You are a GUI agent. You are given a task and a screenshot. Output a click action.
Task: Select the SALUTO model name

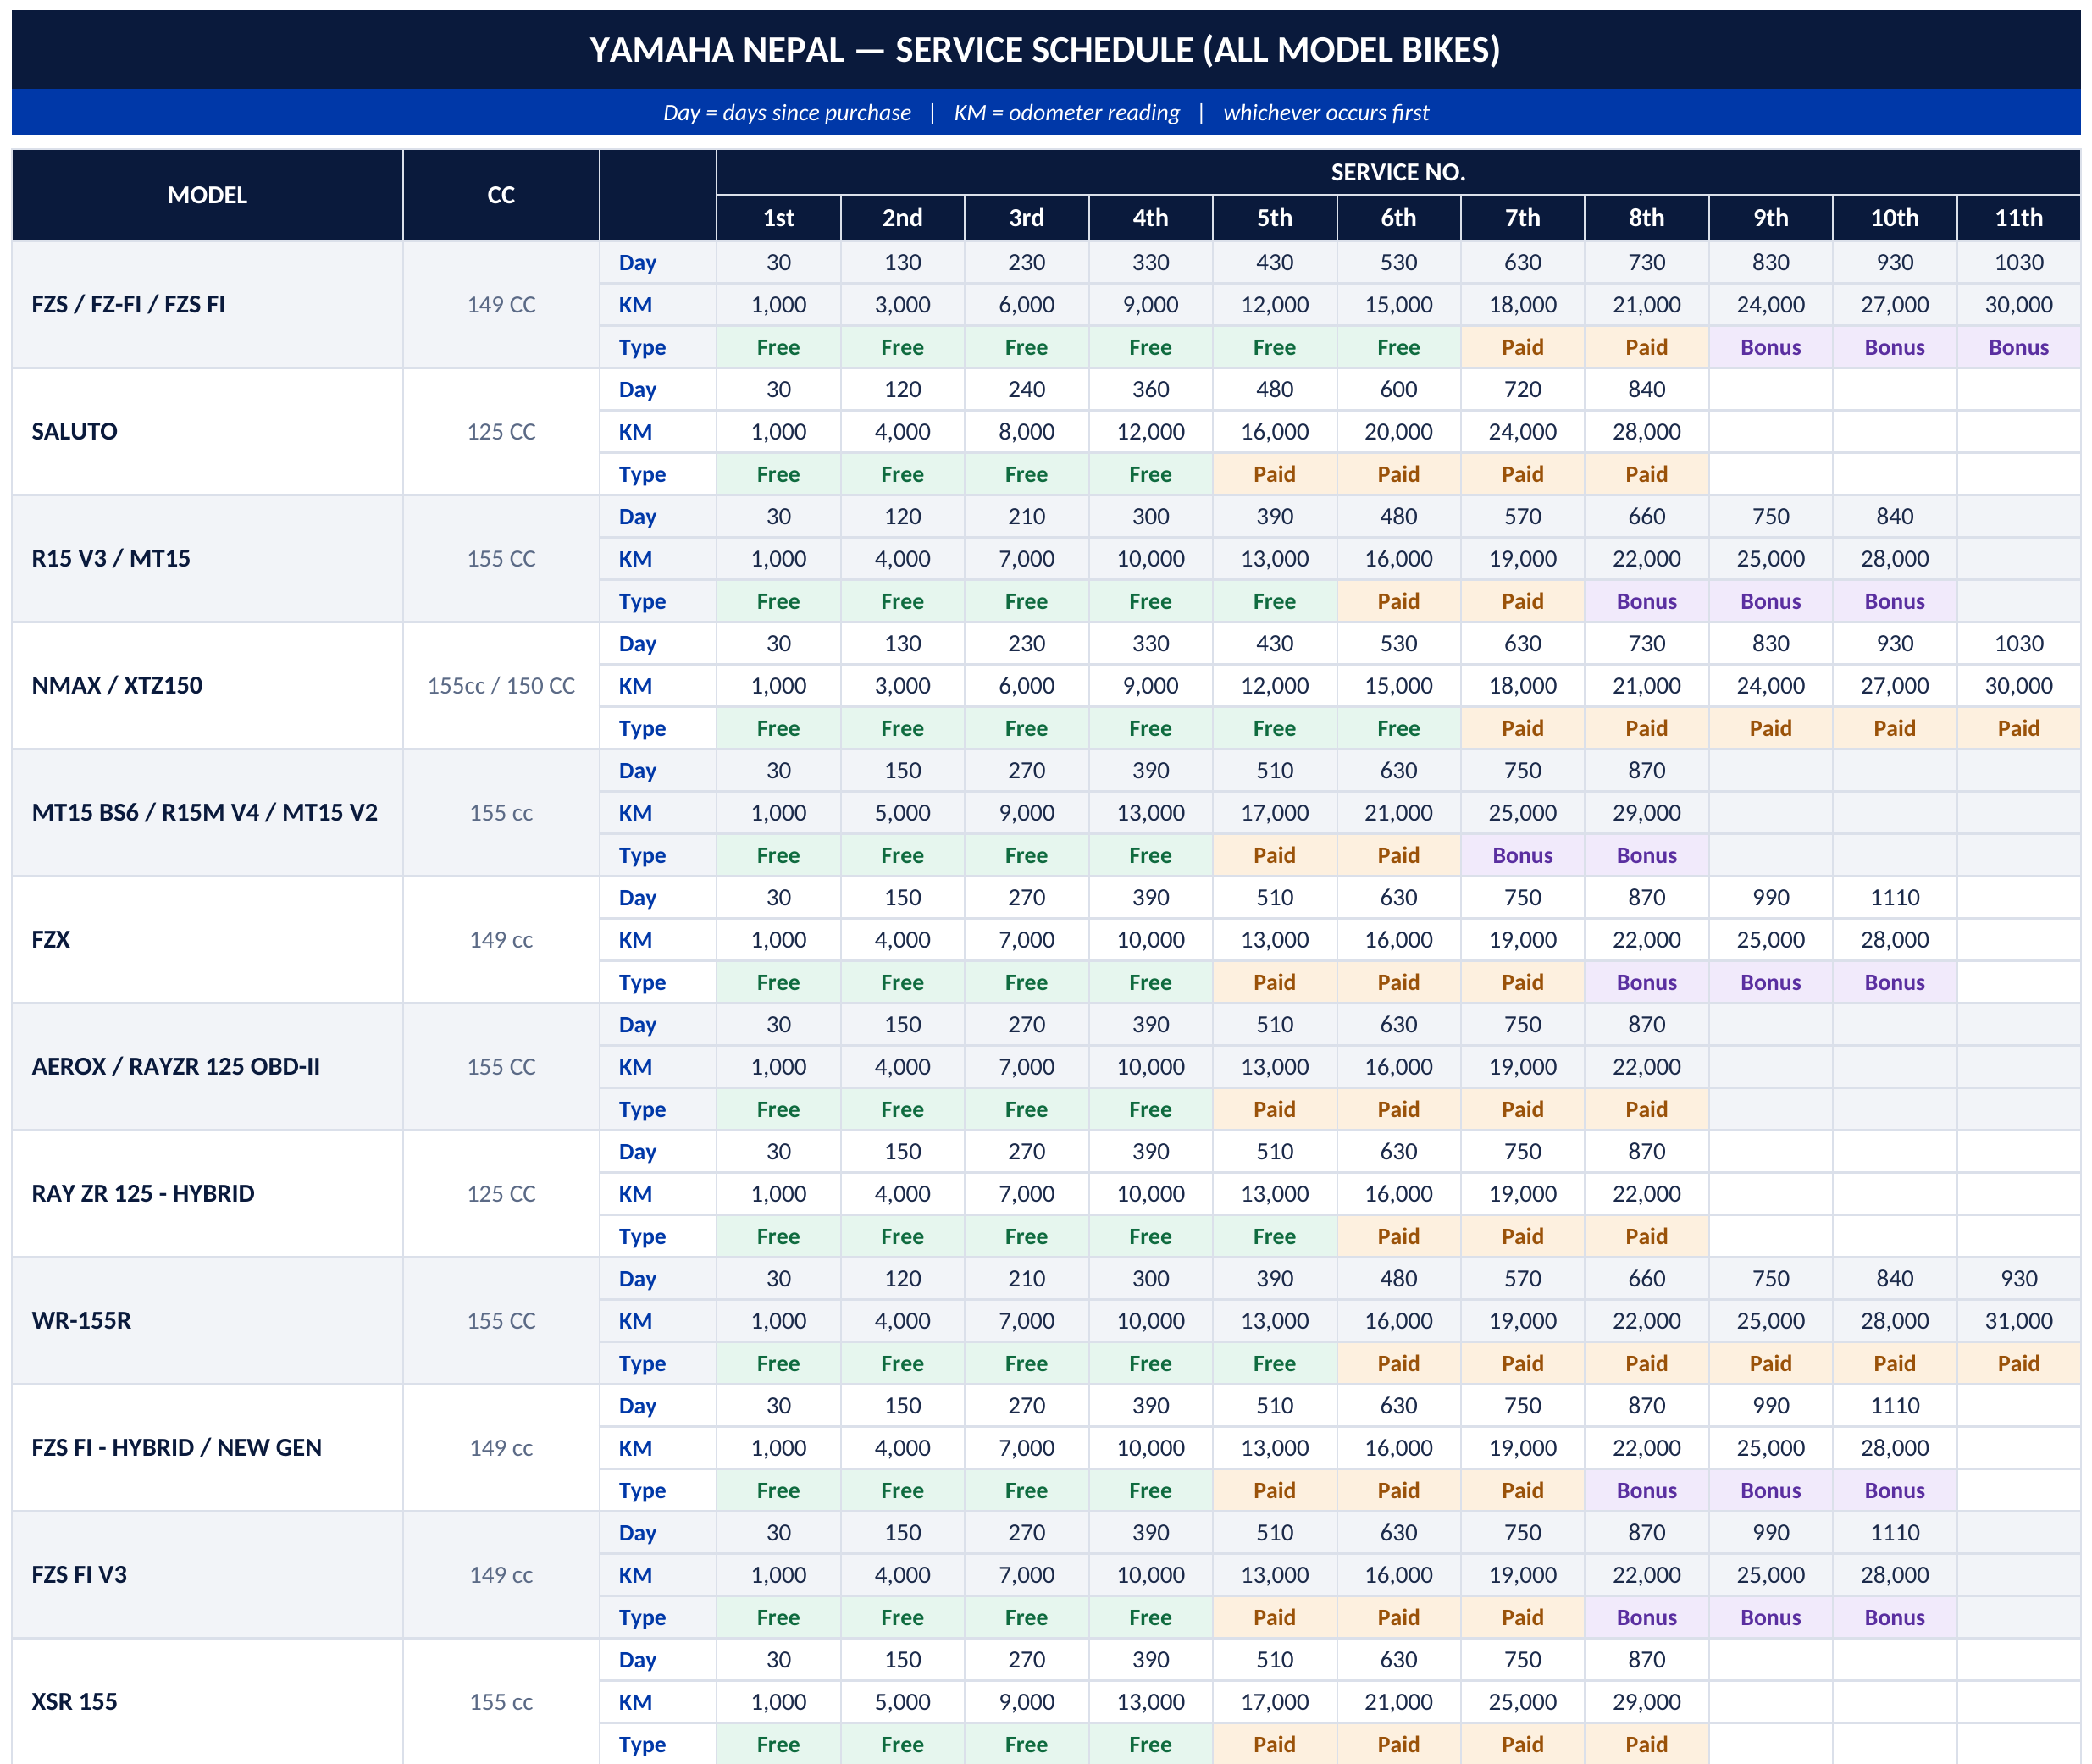(74, 432)
